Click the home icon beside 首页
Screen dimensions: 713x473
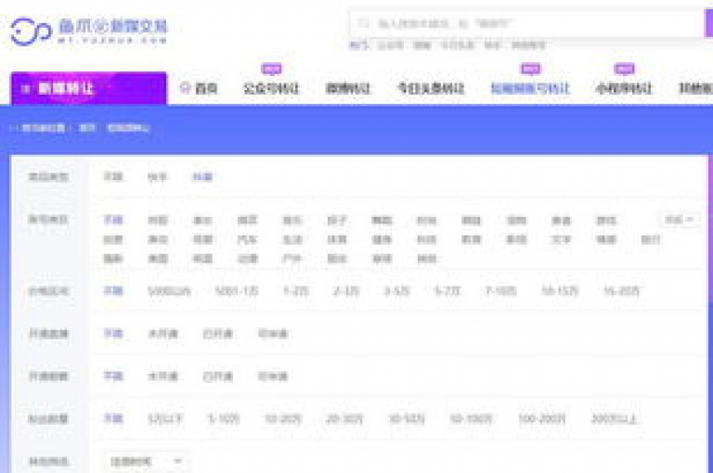click(x=185, y=87)
